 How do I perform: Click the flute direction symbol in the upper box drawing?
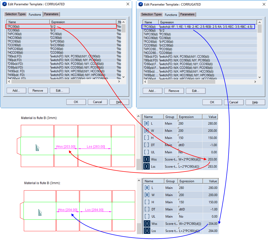pyautogui.click(x=38, y=148)
